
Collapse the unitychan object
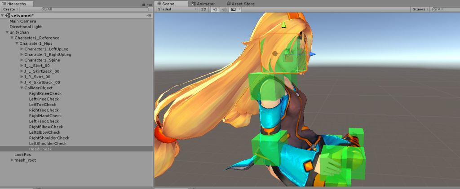[x=7, y=32]
